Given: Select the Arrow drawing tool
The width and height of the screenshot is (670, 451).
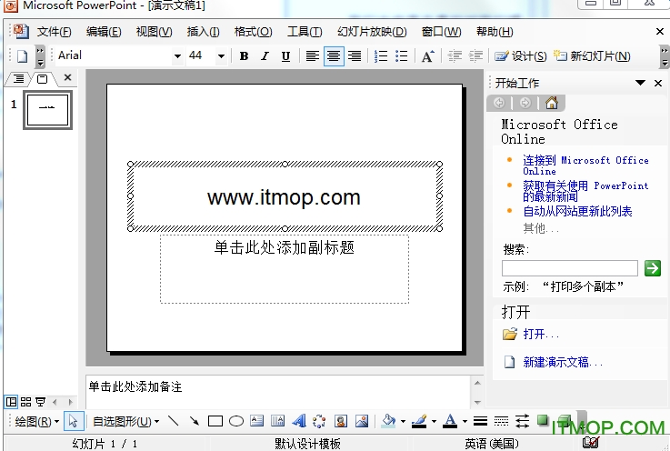Looking at the screenshot, I should [x=195, y=422].
